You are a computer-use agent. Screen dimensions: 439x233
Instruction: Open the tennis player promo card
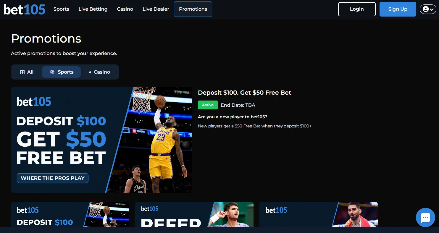194,214
